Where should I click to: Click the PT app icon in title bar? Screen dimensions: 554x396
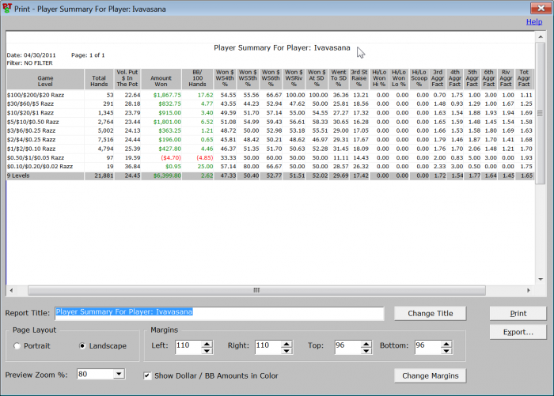coord(8,7)
